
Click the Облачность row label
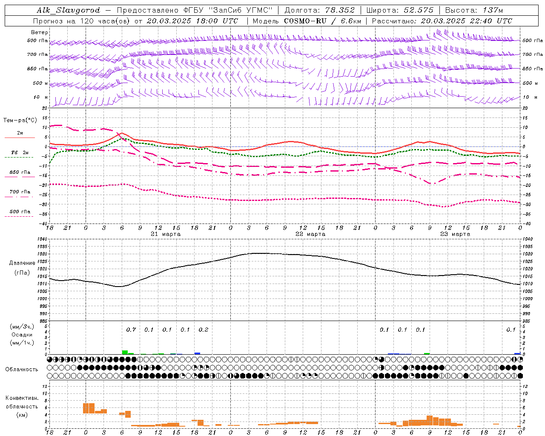click(x=22, y=369)
